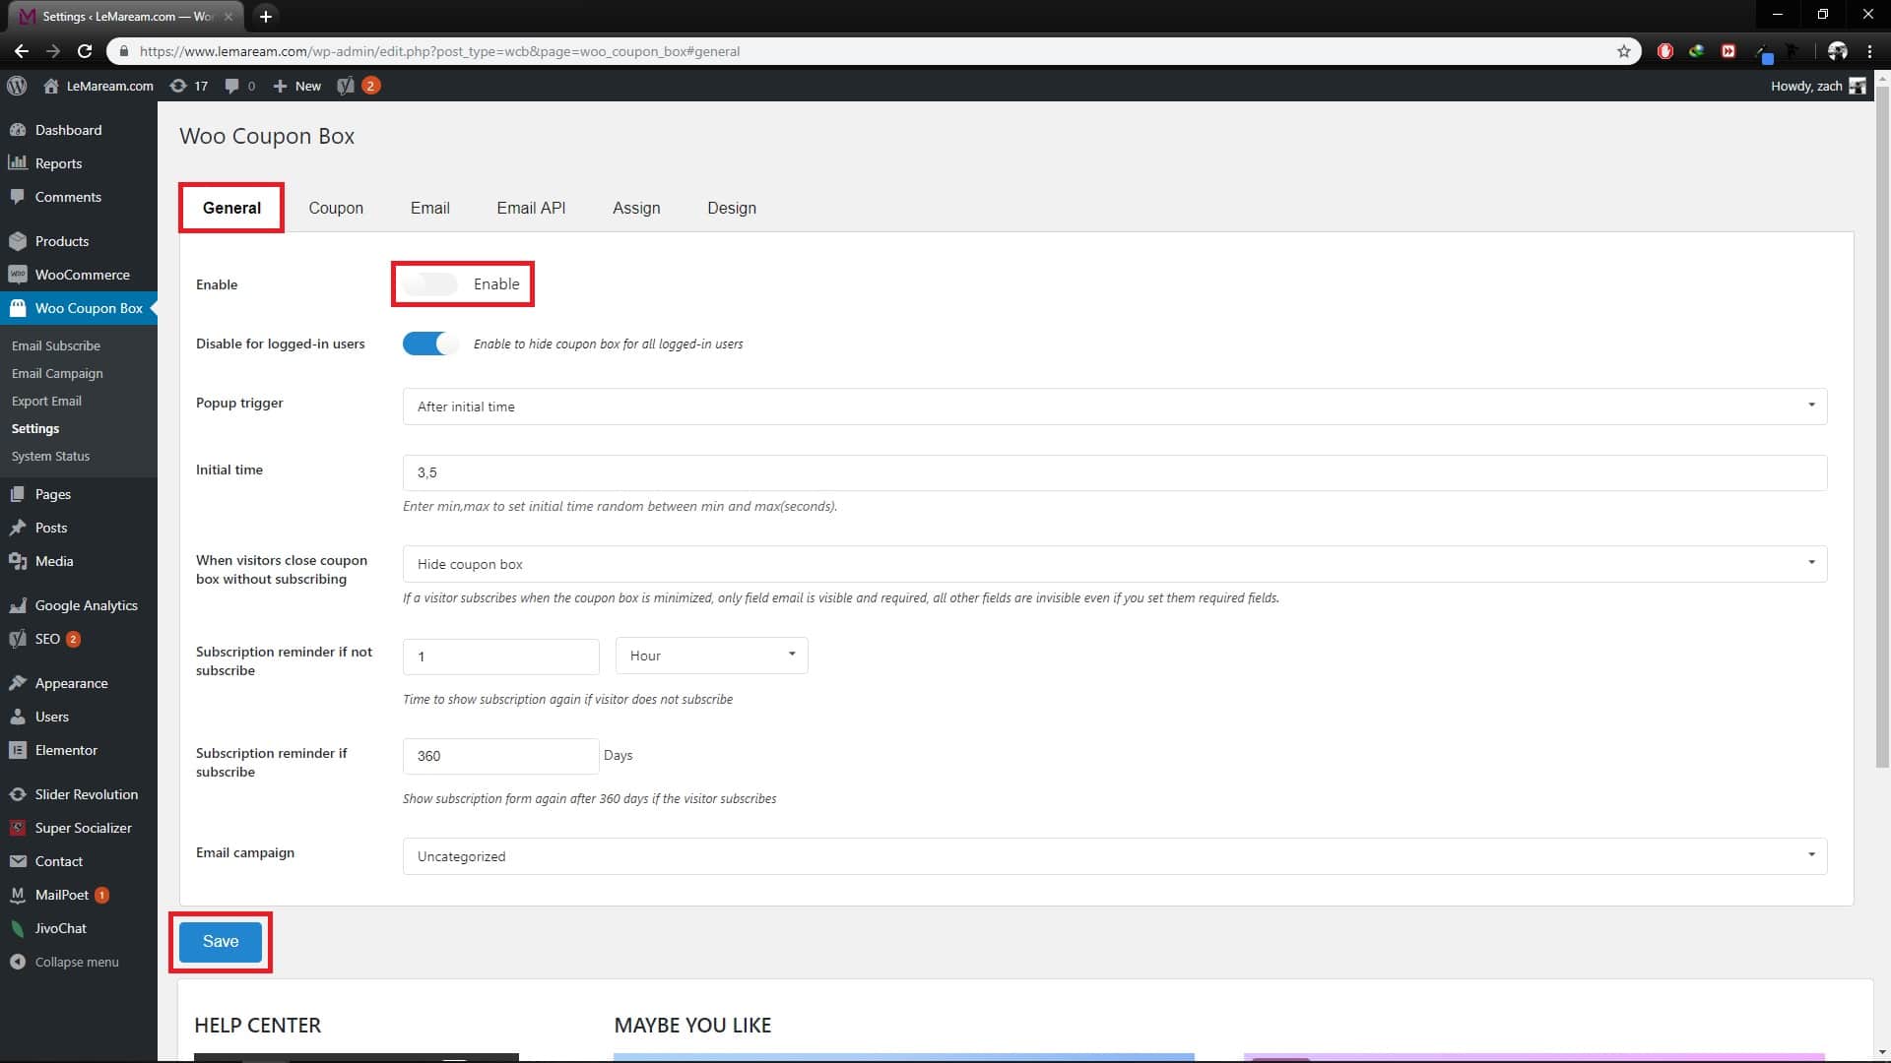Screen dimensions: 1891x1063
Task: Open Howdy, zach profile menu
Action: [1818, 86]
